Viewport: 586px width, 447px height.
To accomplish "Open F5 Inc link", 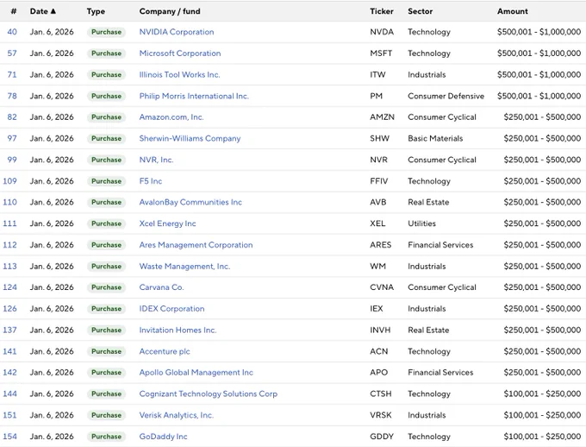I will click(151, 181).
